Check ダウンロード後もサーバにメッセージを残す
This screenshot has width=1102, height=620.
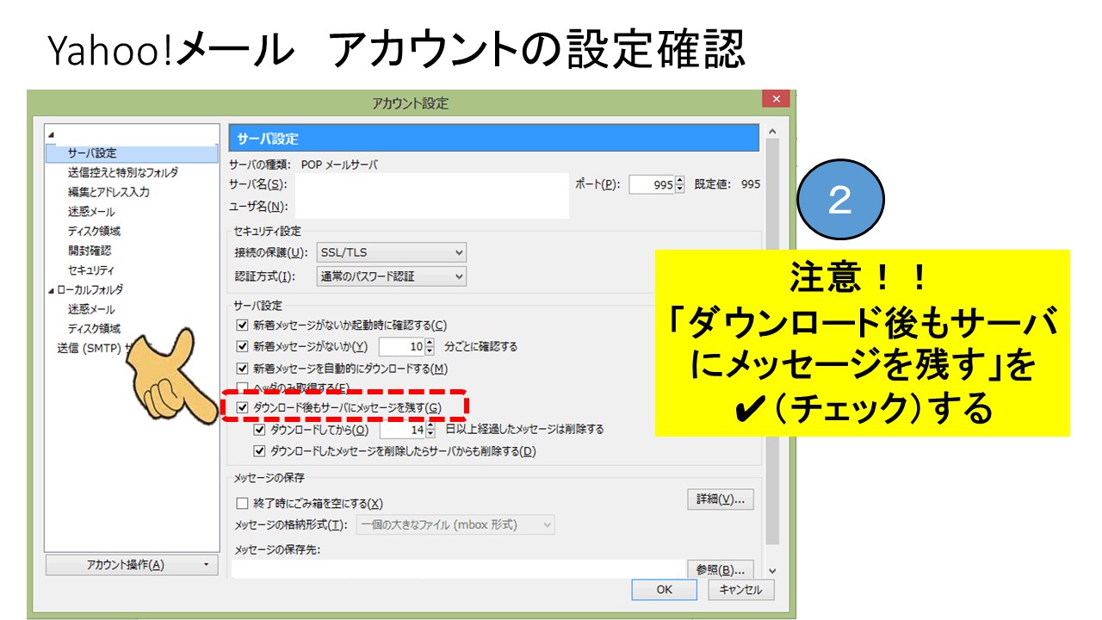pos(242,407)
